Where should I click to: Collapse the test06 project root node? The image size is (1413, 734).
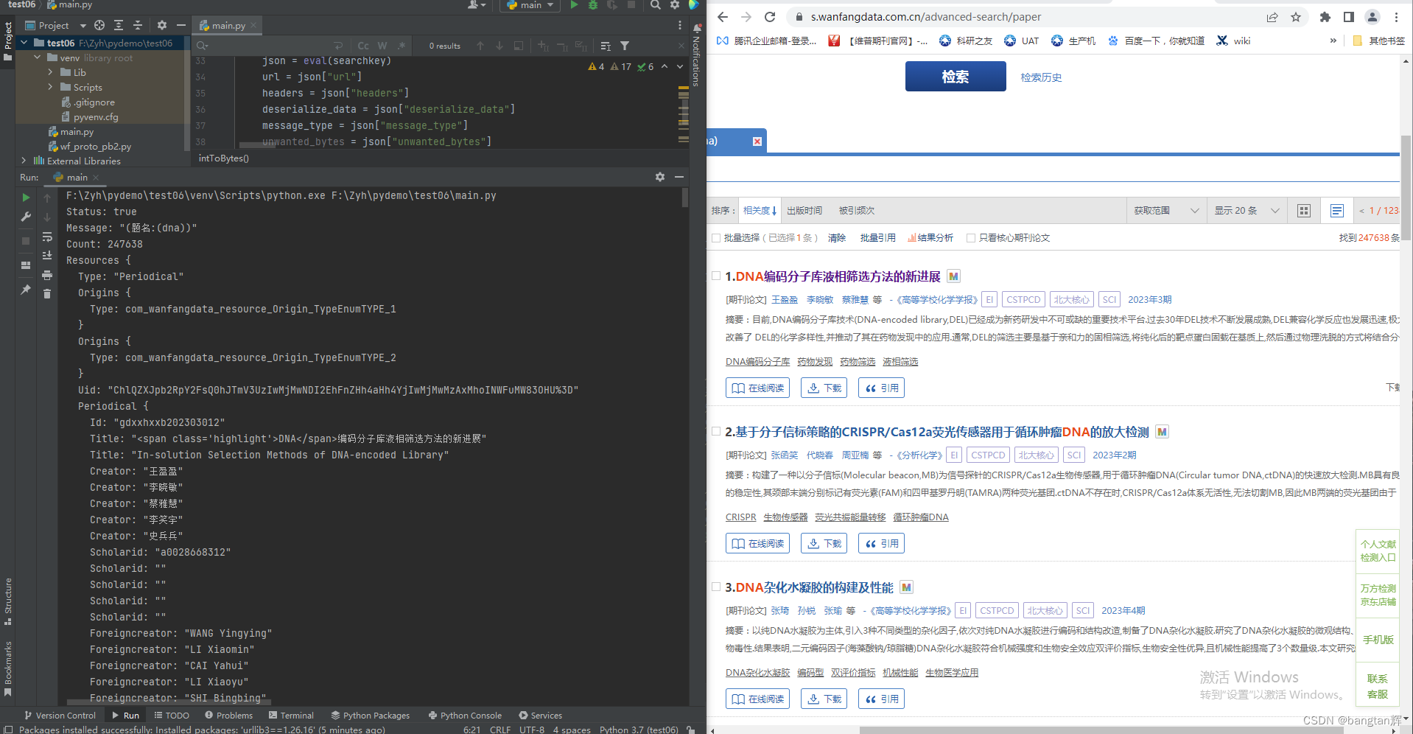tap(24, 43)
